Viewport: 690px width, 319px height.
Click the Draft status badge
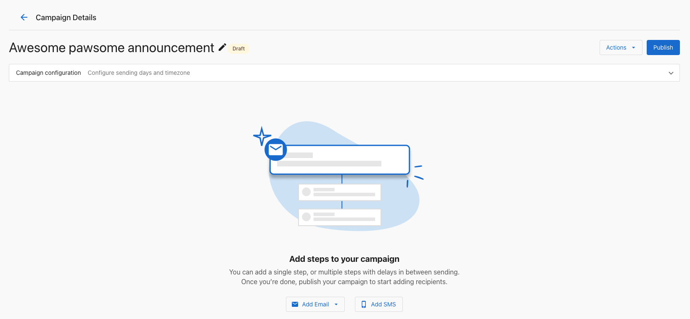tap(238, 48)
